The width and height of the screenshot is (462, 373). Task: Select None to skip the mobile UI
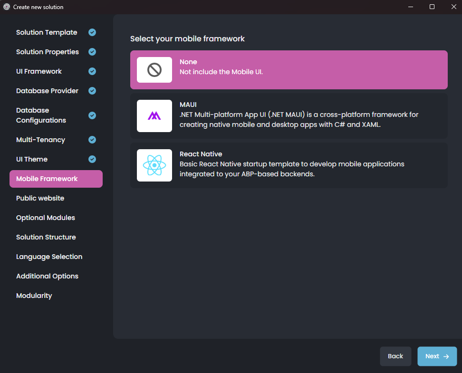click(289, 69)
